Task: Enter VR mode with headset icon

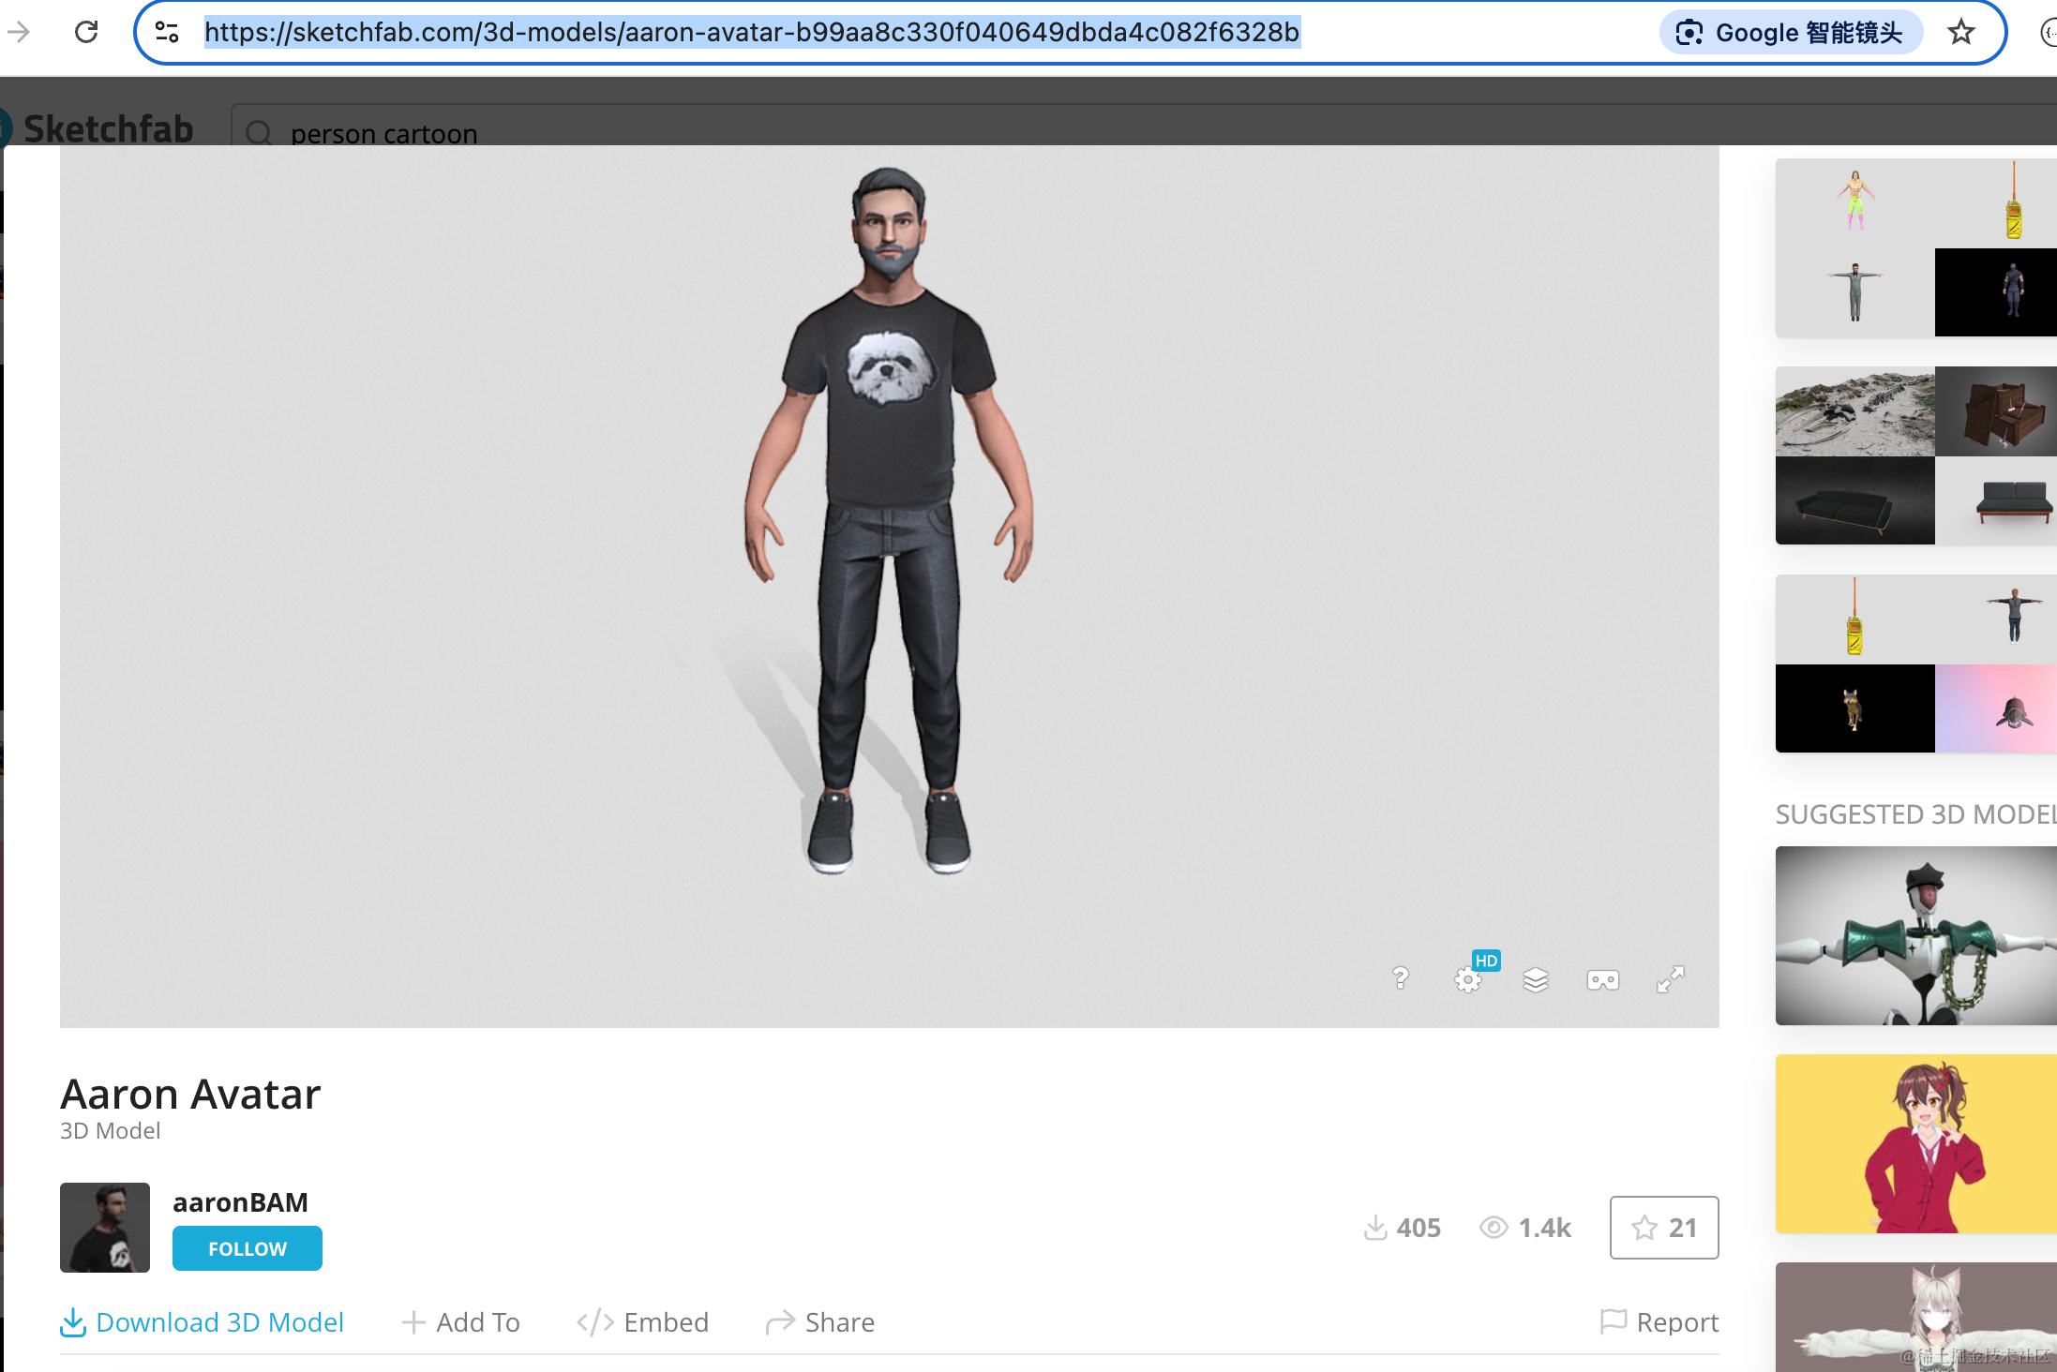Action: pos(1602,980)
